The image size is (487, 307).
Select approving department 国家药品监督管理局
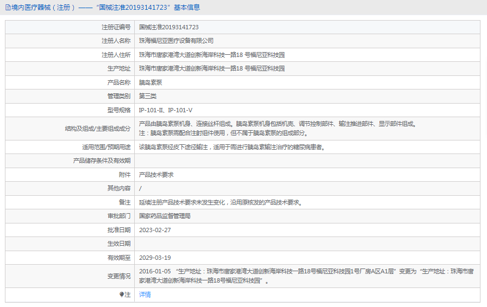[x=164, y=216]
